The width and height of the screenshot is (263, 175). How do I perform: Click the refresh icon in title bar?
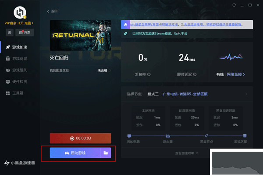pos(234,5)
